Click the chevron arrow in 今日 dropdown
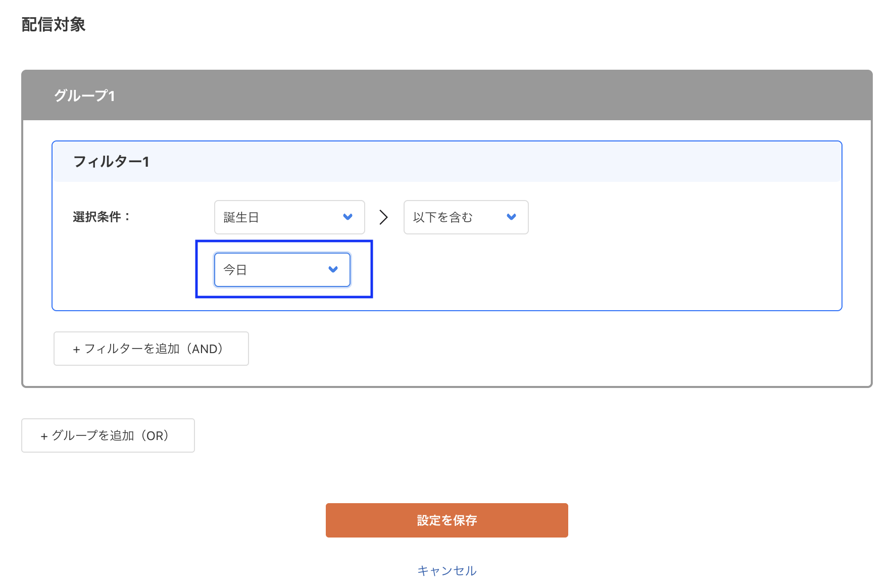892x585 pixels. (x=333, y=270)
